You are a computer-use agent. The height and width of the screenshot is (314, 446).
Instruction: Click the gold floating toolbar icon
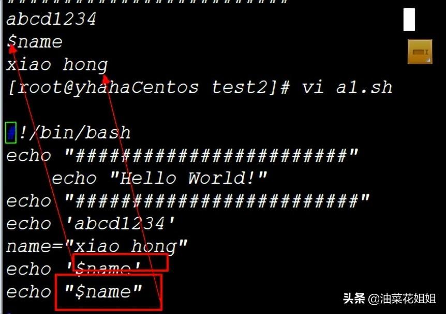pos(420,52)
